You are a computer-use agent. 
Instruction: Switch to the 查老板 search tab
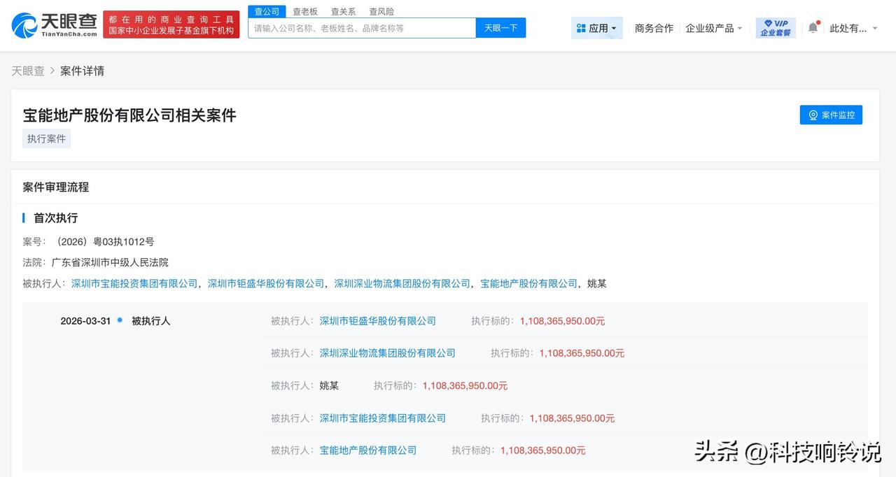click(x=305, y=11)
